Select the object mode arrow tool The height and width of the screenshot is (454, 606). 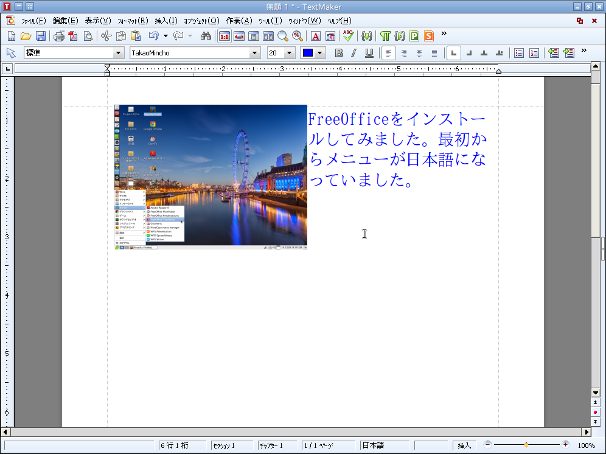(x=11, y=53)
